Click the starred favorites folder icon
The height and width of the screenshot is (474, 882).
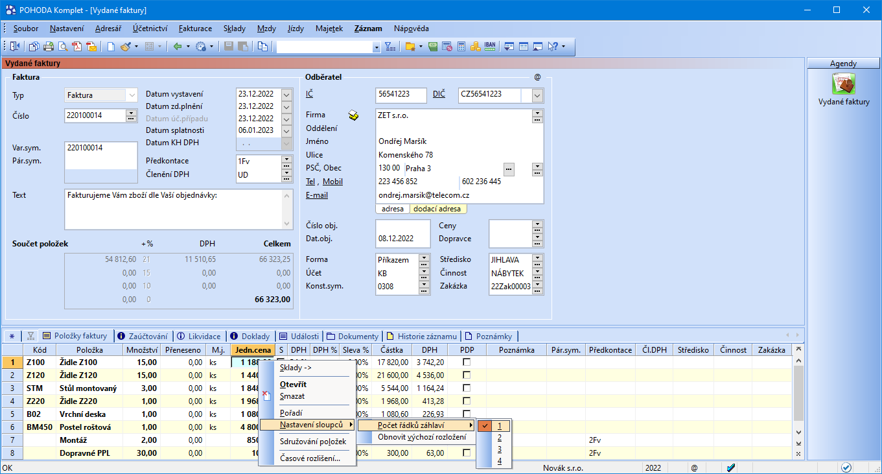tap(410, 47)
